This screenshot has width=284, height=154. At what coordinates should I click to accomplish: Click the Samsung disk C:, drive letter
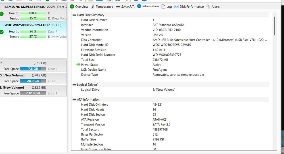pos(50,13)
